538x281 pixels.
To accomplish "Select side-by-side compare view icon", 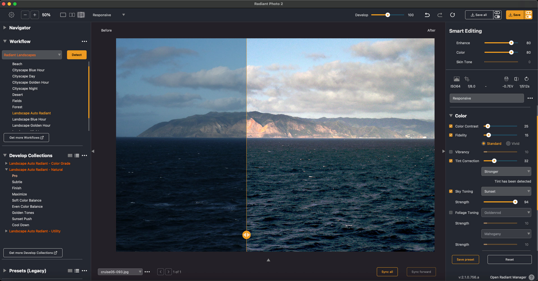I will pyautogui.click(x=72, y=15).
